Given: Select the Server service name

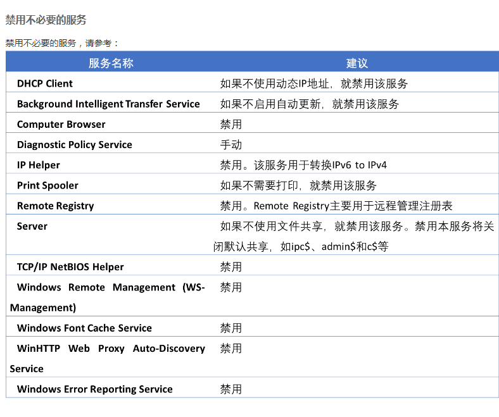Looking at the screenshot, I should (x=32, y=226).
